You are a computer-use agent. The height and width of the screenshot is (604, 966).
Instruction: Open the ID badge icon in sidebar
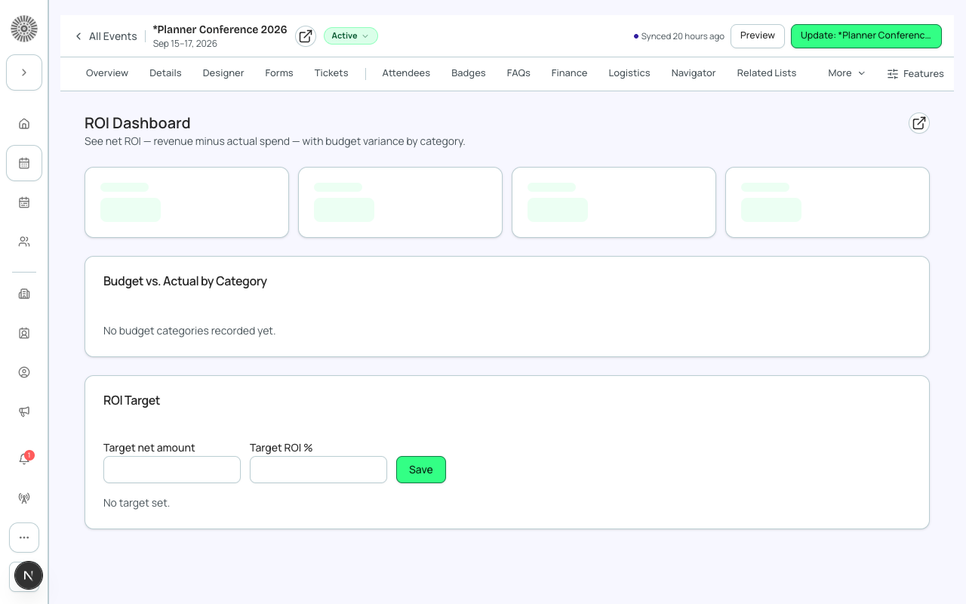pyautogui.click(x=24, y=333)
